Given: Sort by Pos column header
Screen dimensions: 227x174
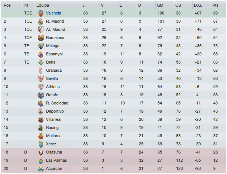Looking at the screenshot, I should click(7, 5).
